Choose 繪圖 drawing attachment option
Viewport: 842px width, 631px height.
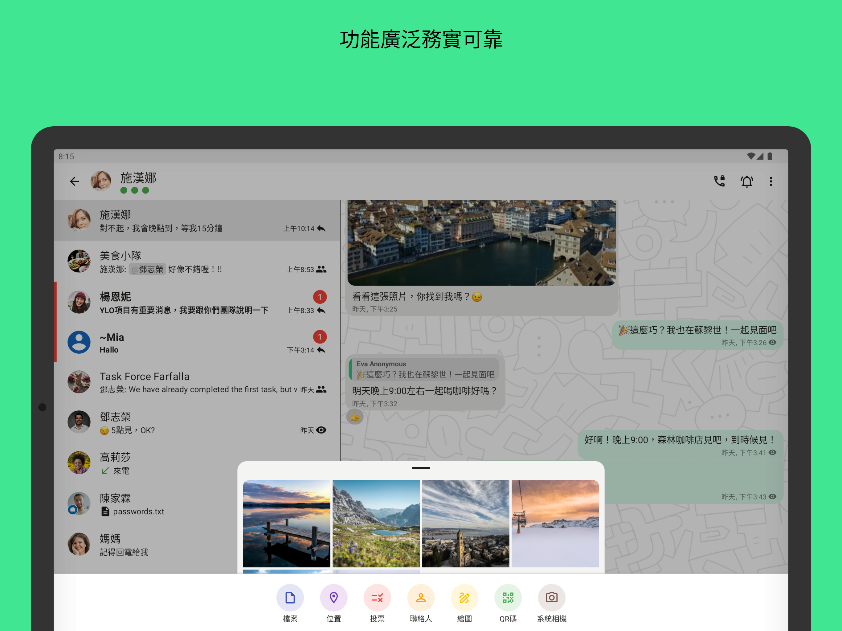point(464,603)
